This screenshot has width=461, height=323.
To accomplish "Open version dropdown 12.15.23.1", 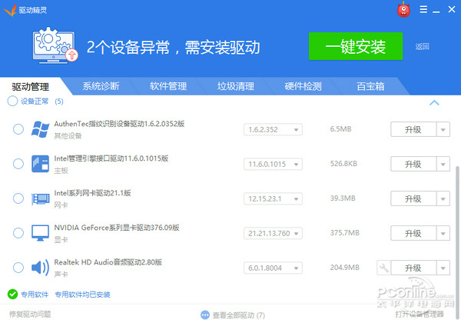I will [273, 199].
